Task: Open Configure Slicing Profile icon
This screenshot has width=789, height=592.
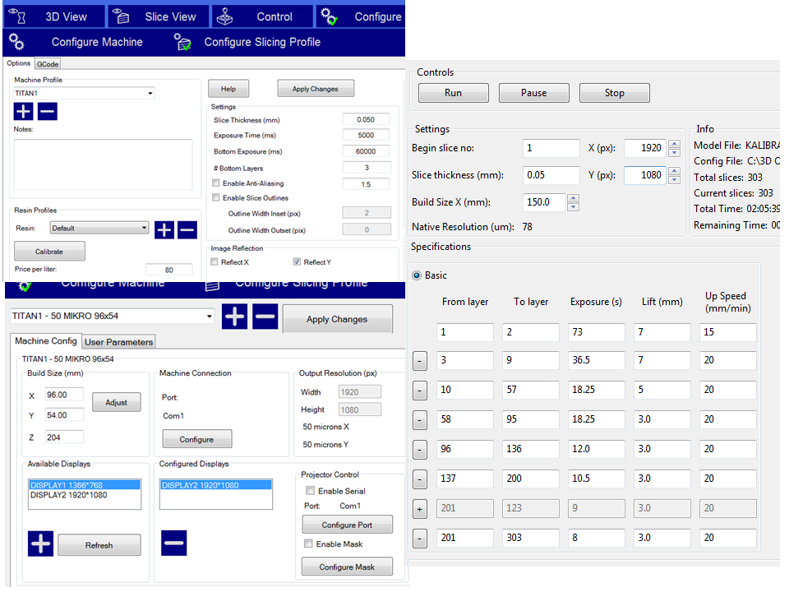Action: (x=182, y=42)
